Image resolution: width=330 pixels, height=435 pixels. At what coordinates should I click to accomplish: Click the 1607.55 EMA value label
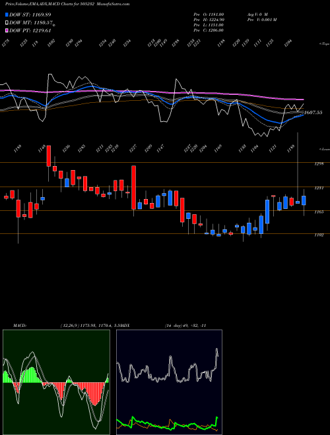(x=313, y=112)
